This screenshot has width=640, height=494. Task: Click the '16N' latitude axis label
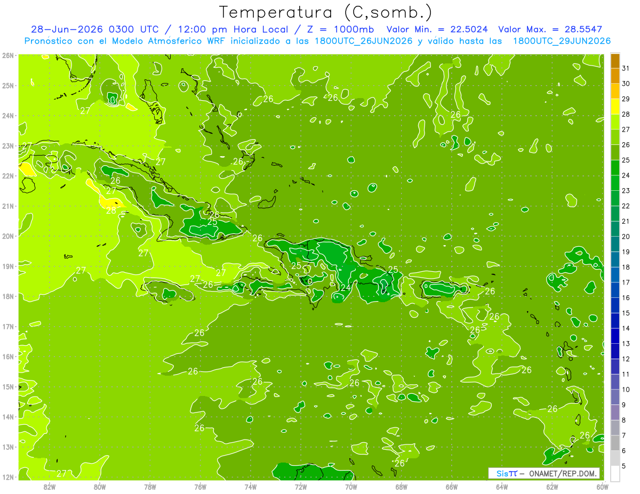click(x=8, y=357)
